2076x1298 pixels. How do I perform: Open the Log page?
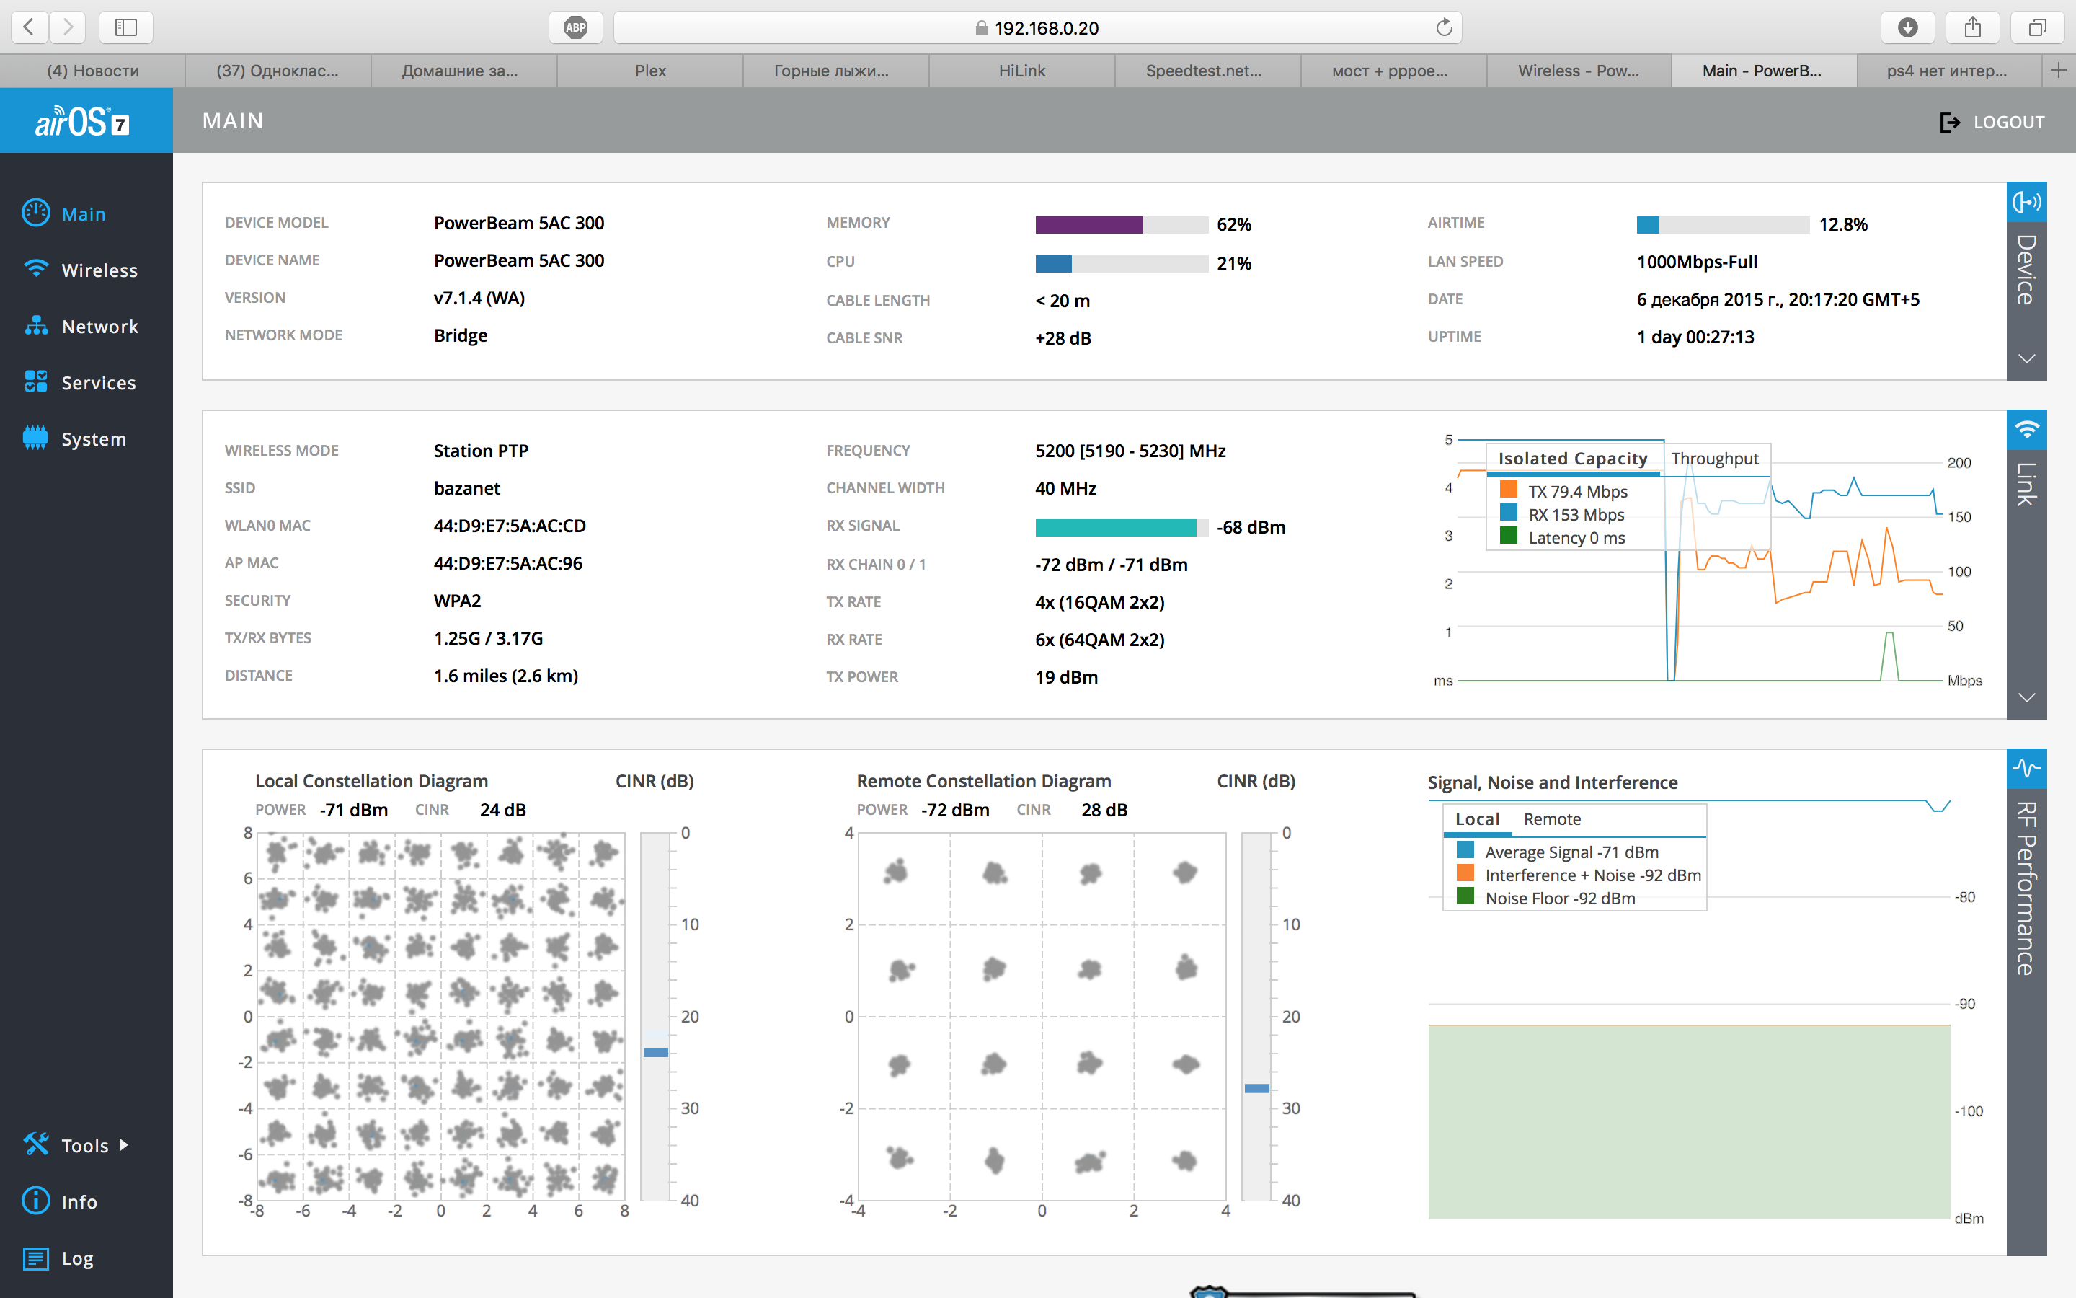click(58, 1258)
